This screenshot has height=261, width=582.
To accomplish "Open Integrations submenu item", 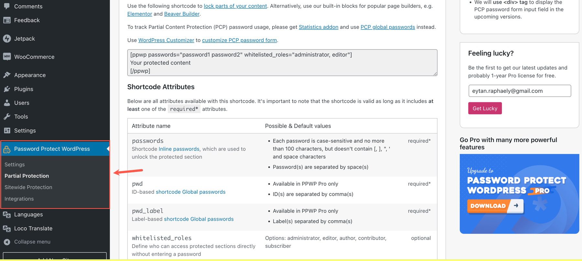I will pyautogui.click(x=19, y=199).
